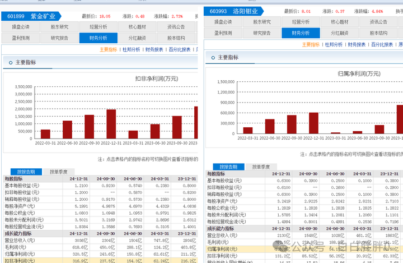Click 每股净资产(元) indicator in 洛阳钼业 table
Image resolution: width=403 pixels, height=263 pixels.
click(222, 201)
